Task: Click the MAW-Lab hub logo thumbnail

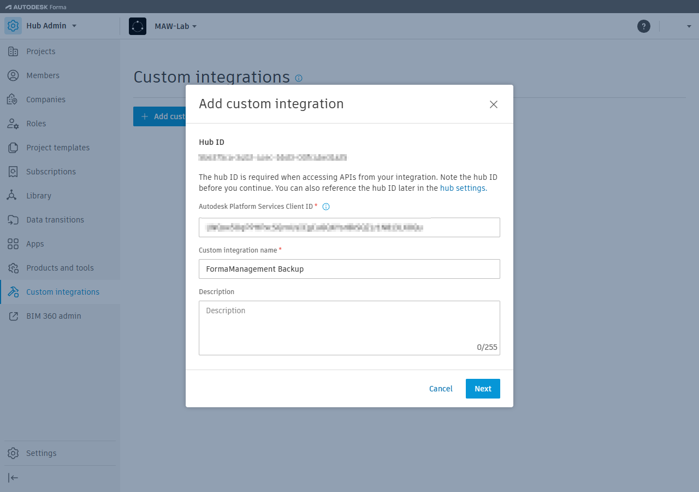Action: tap(138, 26)
